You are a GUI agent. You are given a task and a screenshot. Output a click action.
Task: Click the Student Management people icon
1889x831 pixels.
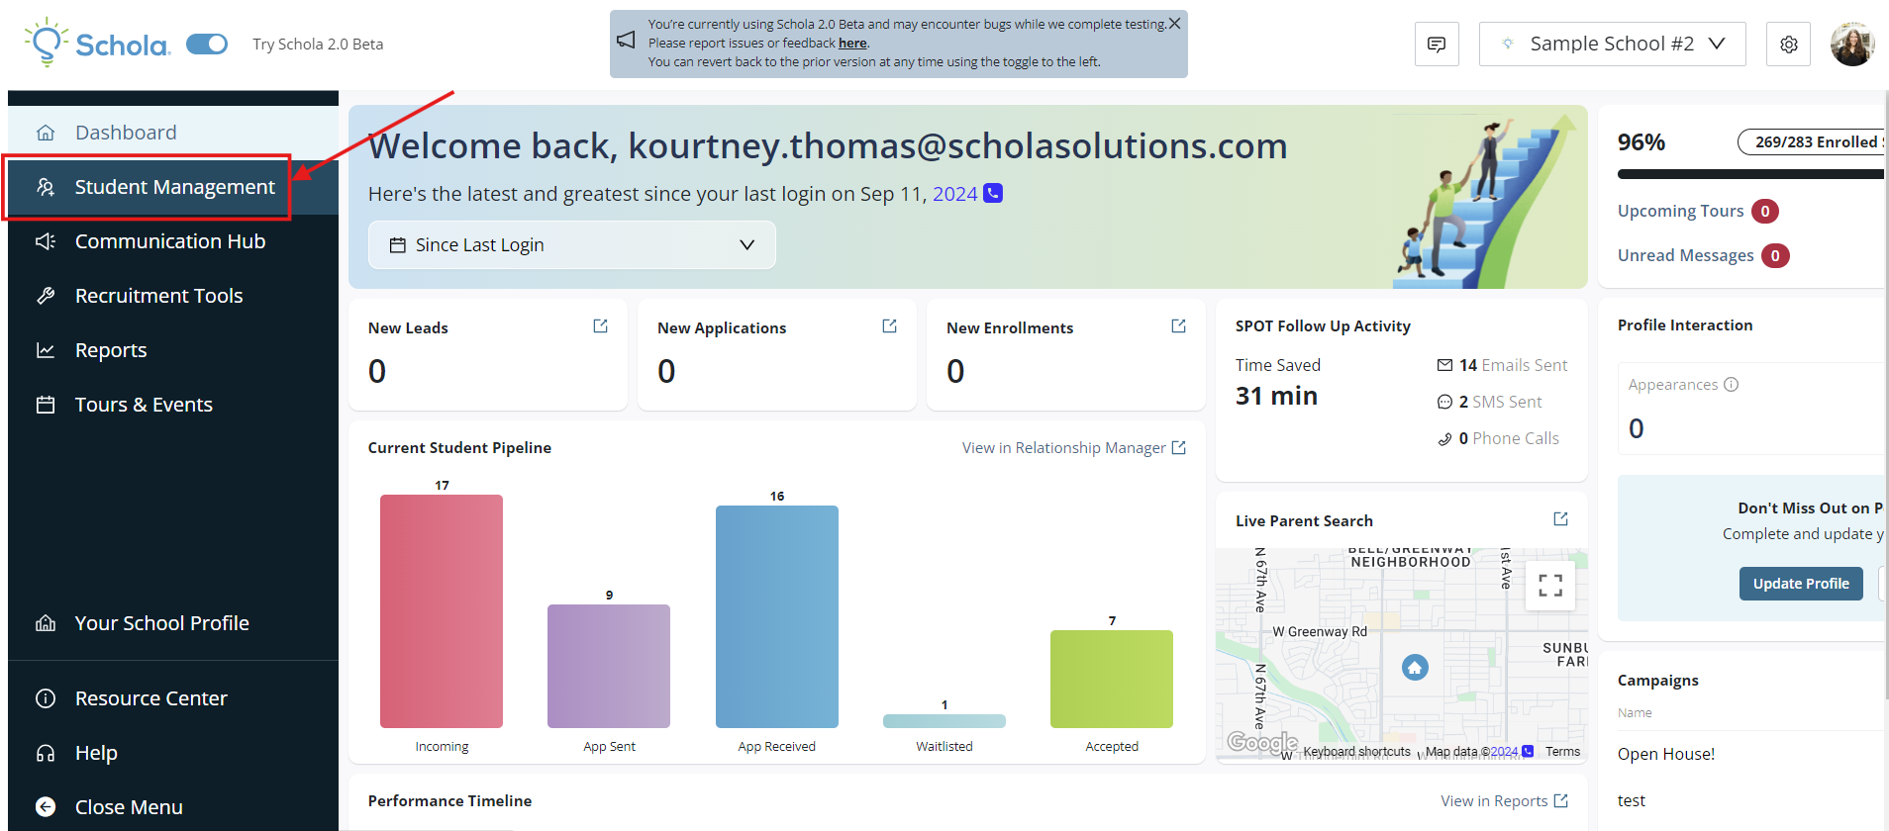46,187
